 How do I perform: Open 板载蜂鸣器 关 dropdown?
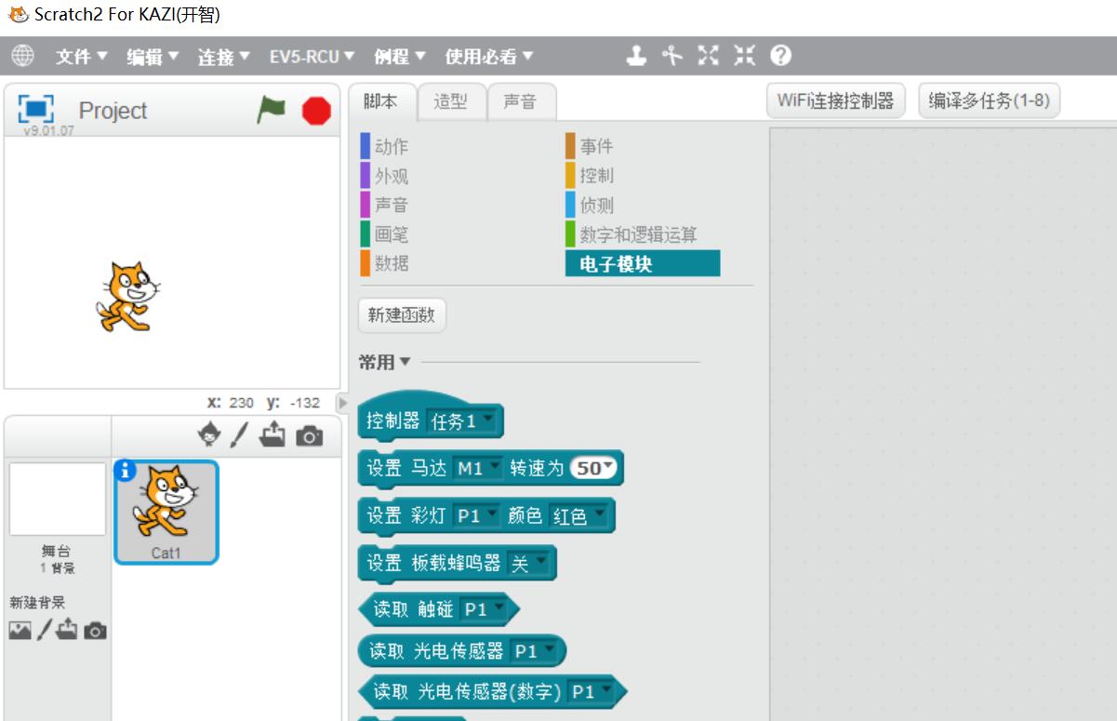click(528, 563)
